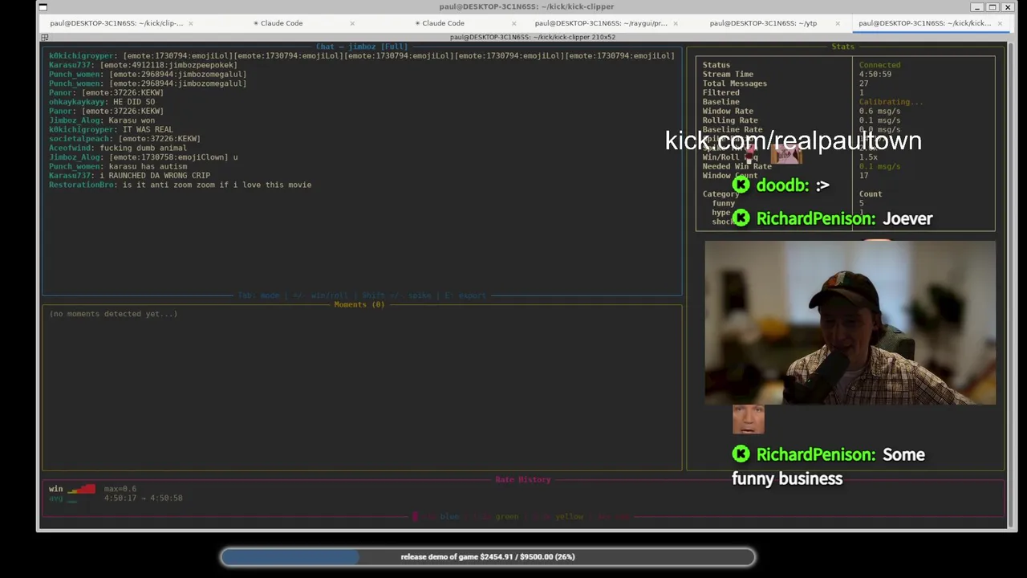1027x578 pixels.
Task: Click the 'Rolling Rate' stat label
Action: [x=730, y=120]
